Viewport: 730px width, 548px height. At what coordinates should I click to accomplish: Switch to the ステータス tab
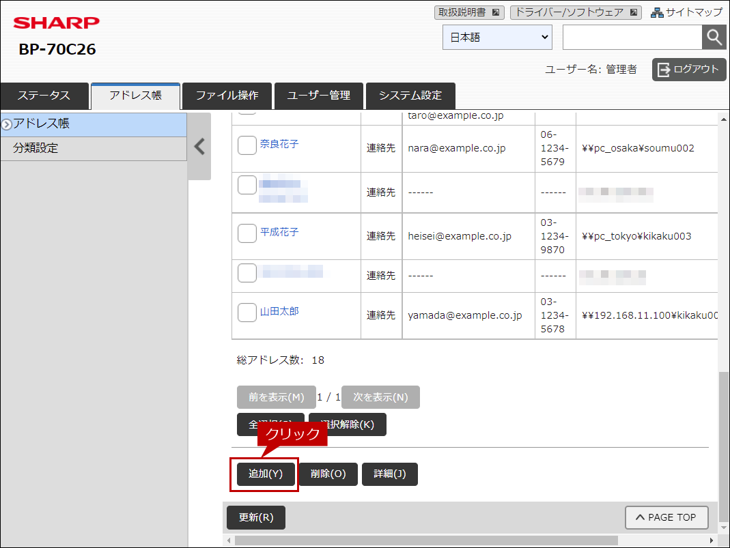[44, 96]
